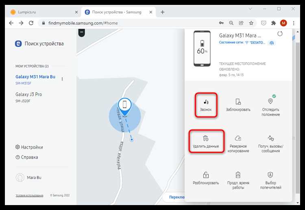The height and width of the screenshot is (210, 305).
Task: Click SM-J320F model text
Action: coord(23,101)
